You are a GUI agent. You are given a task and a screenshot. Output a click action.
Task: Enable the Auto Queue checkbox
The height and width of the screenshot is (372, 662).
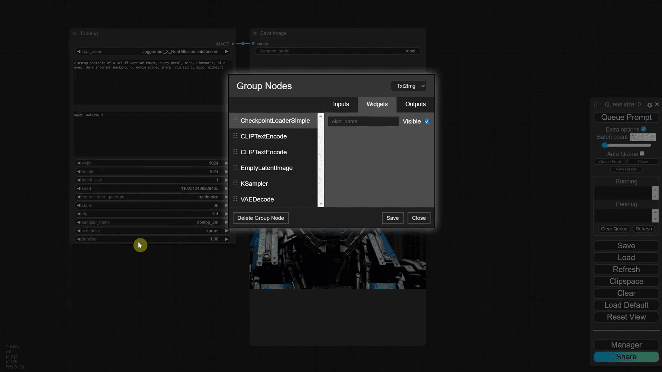[x=642, y=154]
